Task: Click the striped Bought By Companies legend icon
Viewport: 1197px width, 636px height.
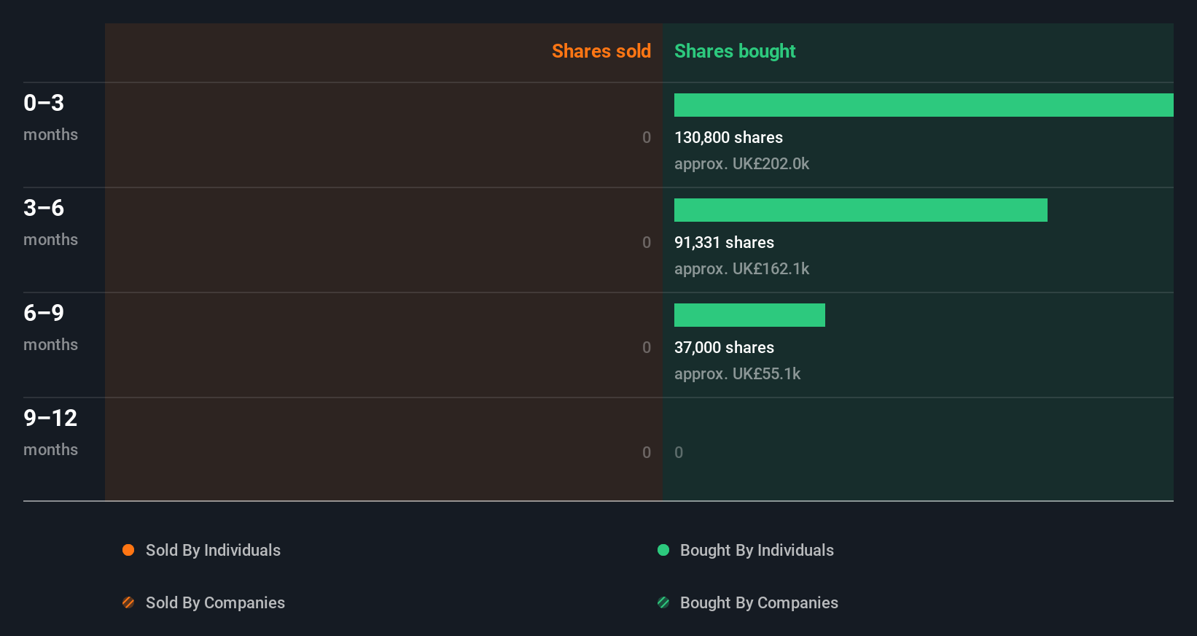Action: click(663, 602)
